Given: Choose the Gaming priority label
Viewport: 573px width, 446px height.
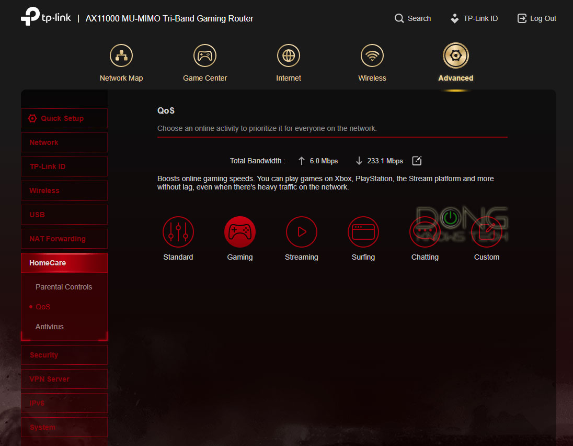Looking at the screenshot, I should tap(240, 257).
